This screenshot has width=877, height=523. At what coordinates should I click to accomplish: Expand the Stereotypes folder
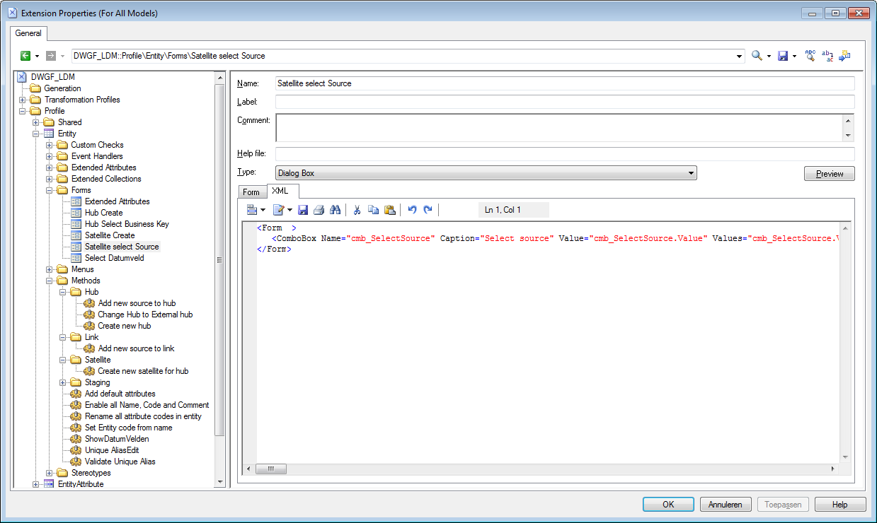click(50, 473)
